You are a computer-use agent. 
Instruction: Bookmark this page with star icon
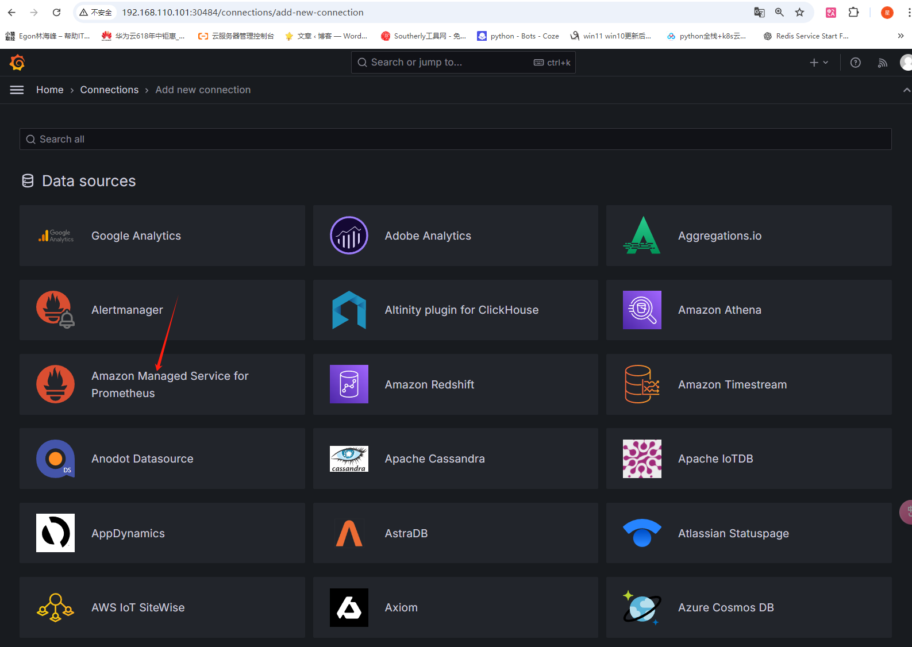point(799,12)
